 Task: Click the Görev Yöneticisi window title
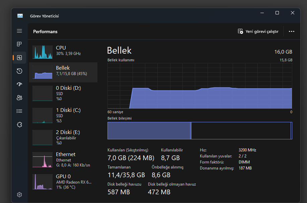point(45,16)
